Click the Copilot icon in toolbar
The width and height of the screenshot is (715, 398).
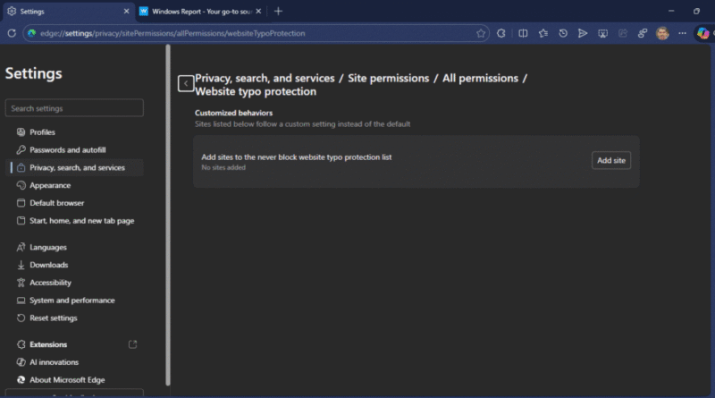point(702,33)
